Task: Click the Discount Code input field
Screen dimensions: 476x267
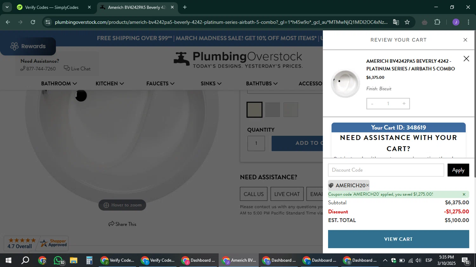Action: pos(386,170)
